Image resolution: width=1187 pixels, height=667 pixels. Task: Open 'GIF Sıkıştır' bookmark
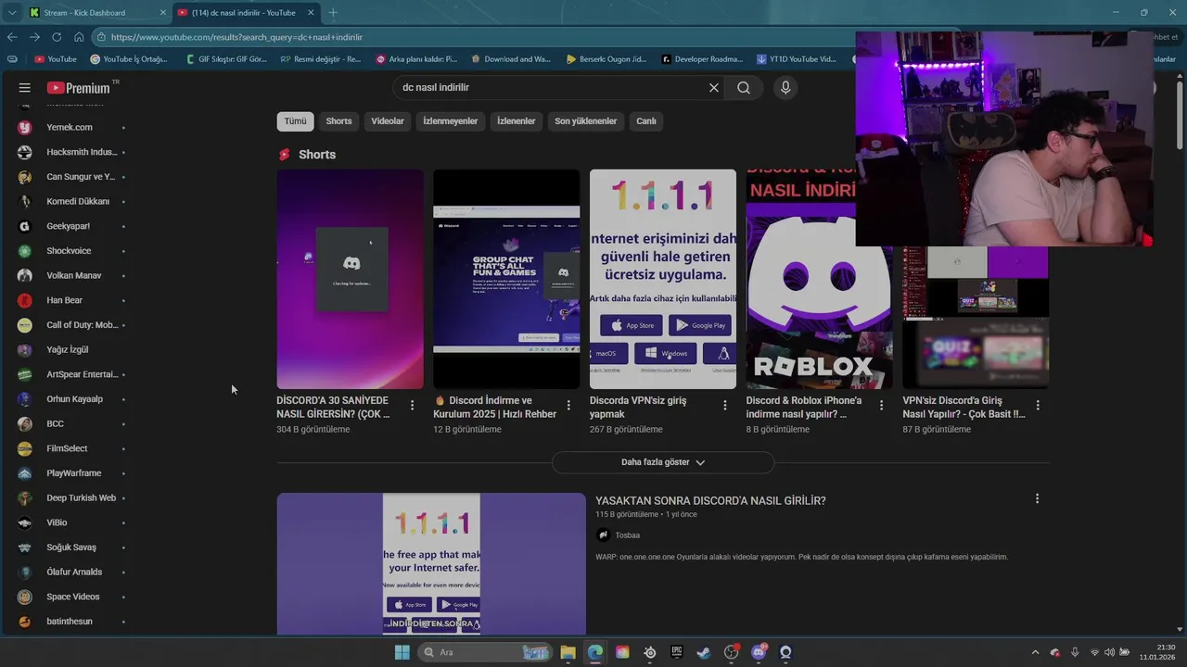click(225, 59)
